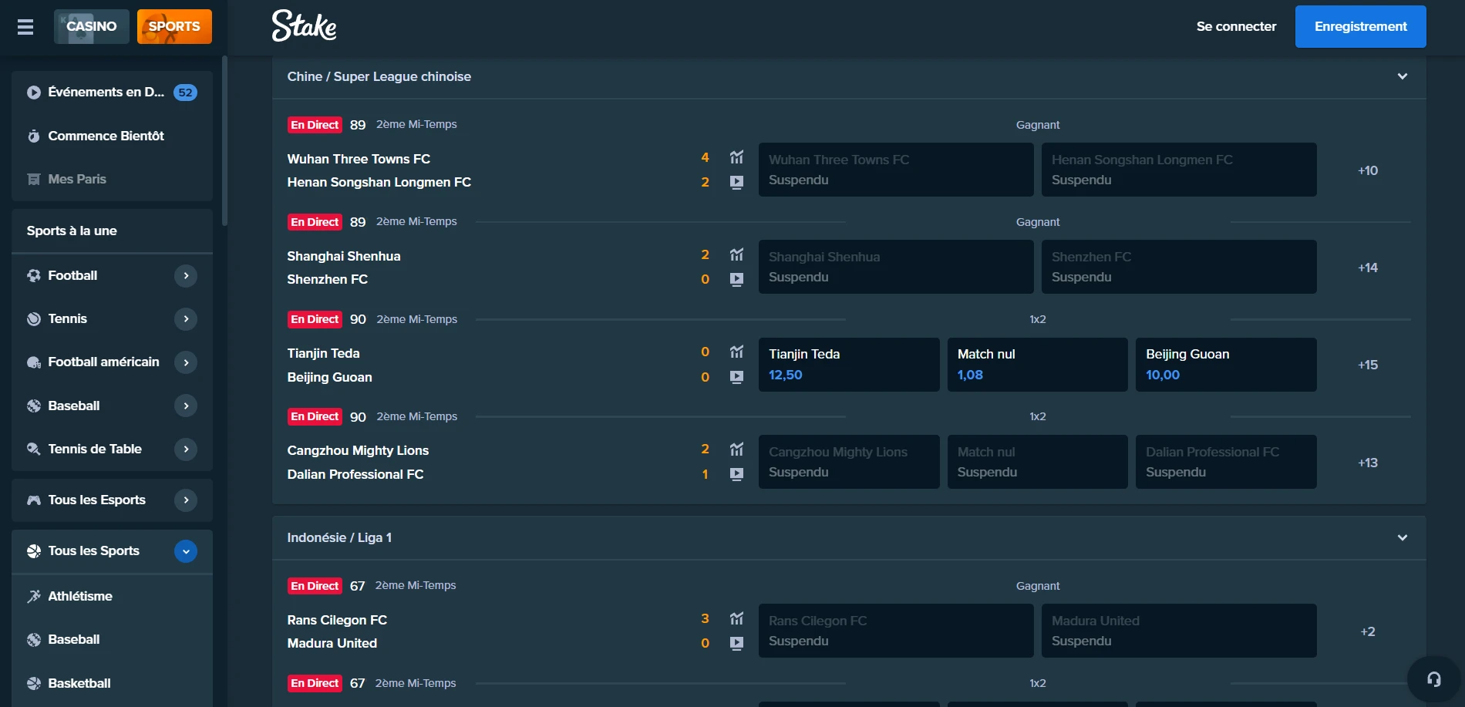The height and width of the screenshot is (707, 1465).
Task: Click the Enregistrement button
Action: [1360, 26]
